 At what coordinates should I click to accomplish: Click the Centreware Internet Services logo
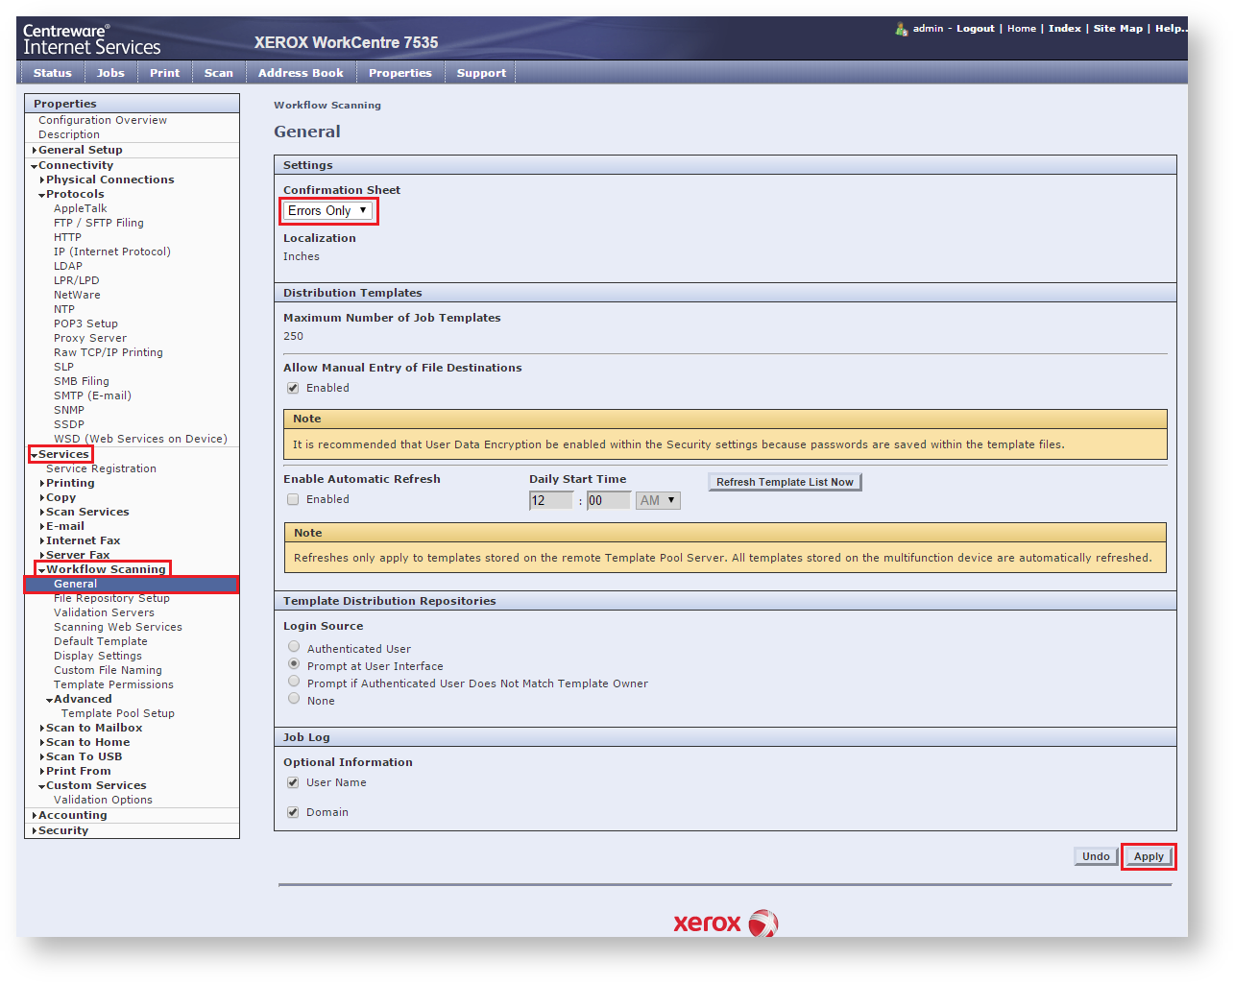click(91, 39)
